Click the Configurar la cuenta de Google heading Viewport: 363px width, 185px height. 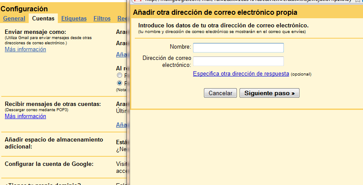click(x=49, y=164)
